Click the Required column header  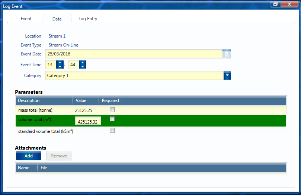(111, 100)
